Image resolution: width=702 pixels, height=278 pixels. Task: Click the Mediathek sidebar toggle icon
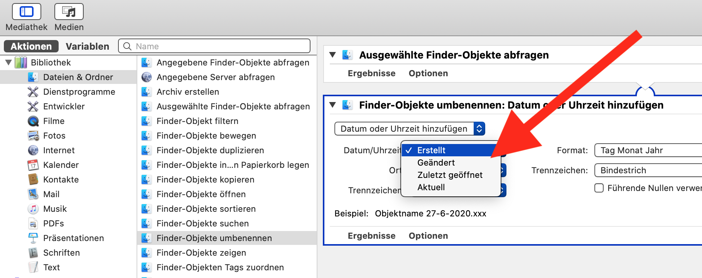[26, 12]
